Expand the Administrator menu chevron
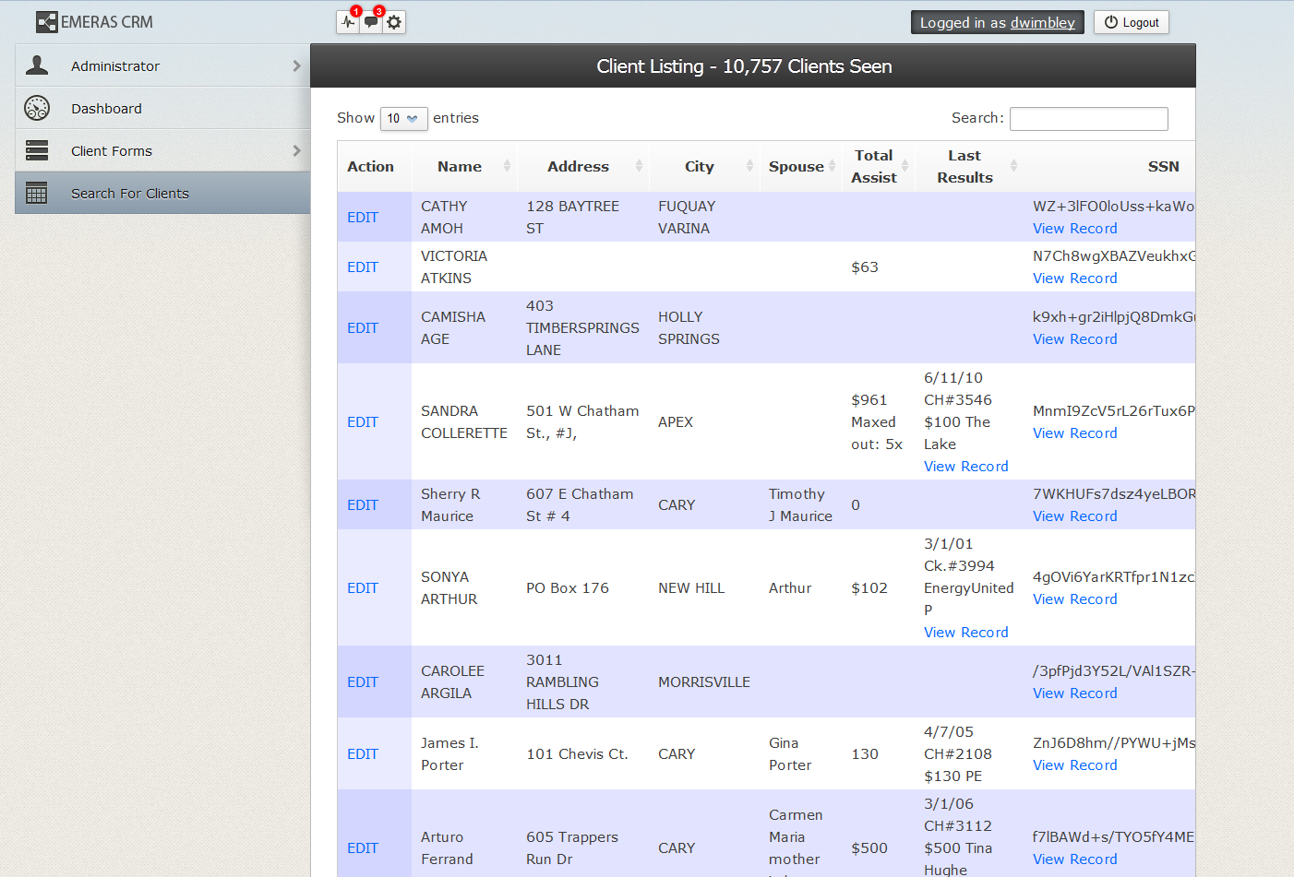The image size is (1294, 877). [x=296, y=65]
